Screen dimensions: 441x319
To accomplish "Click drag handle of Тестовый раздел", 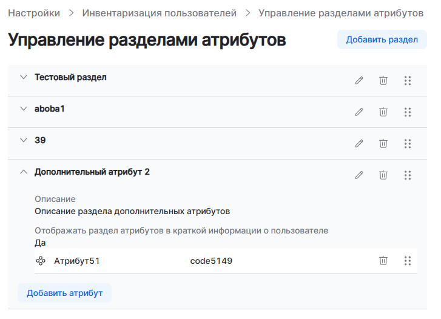I will point(408,80).
